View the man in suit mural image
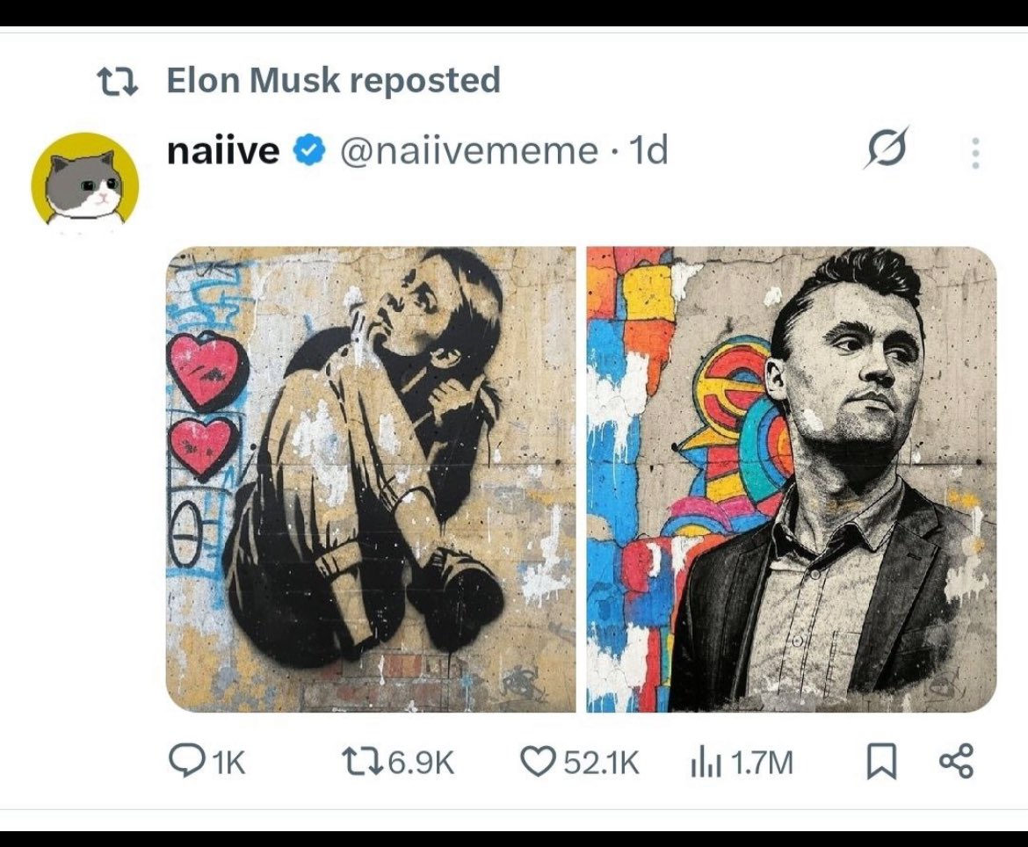This screenshot has width=1028, height=847. [x=792, y=479]
